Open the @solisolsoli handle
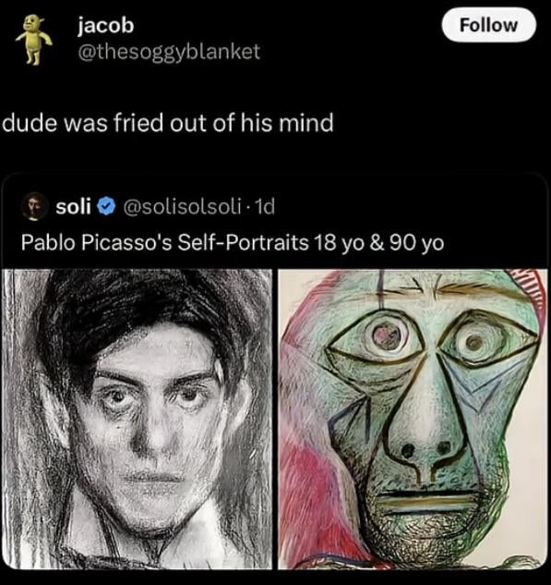Image resolution: width=551 pixels, height=585 pixels. (182, 206)
